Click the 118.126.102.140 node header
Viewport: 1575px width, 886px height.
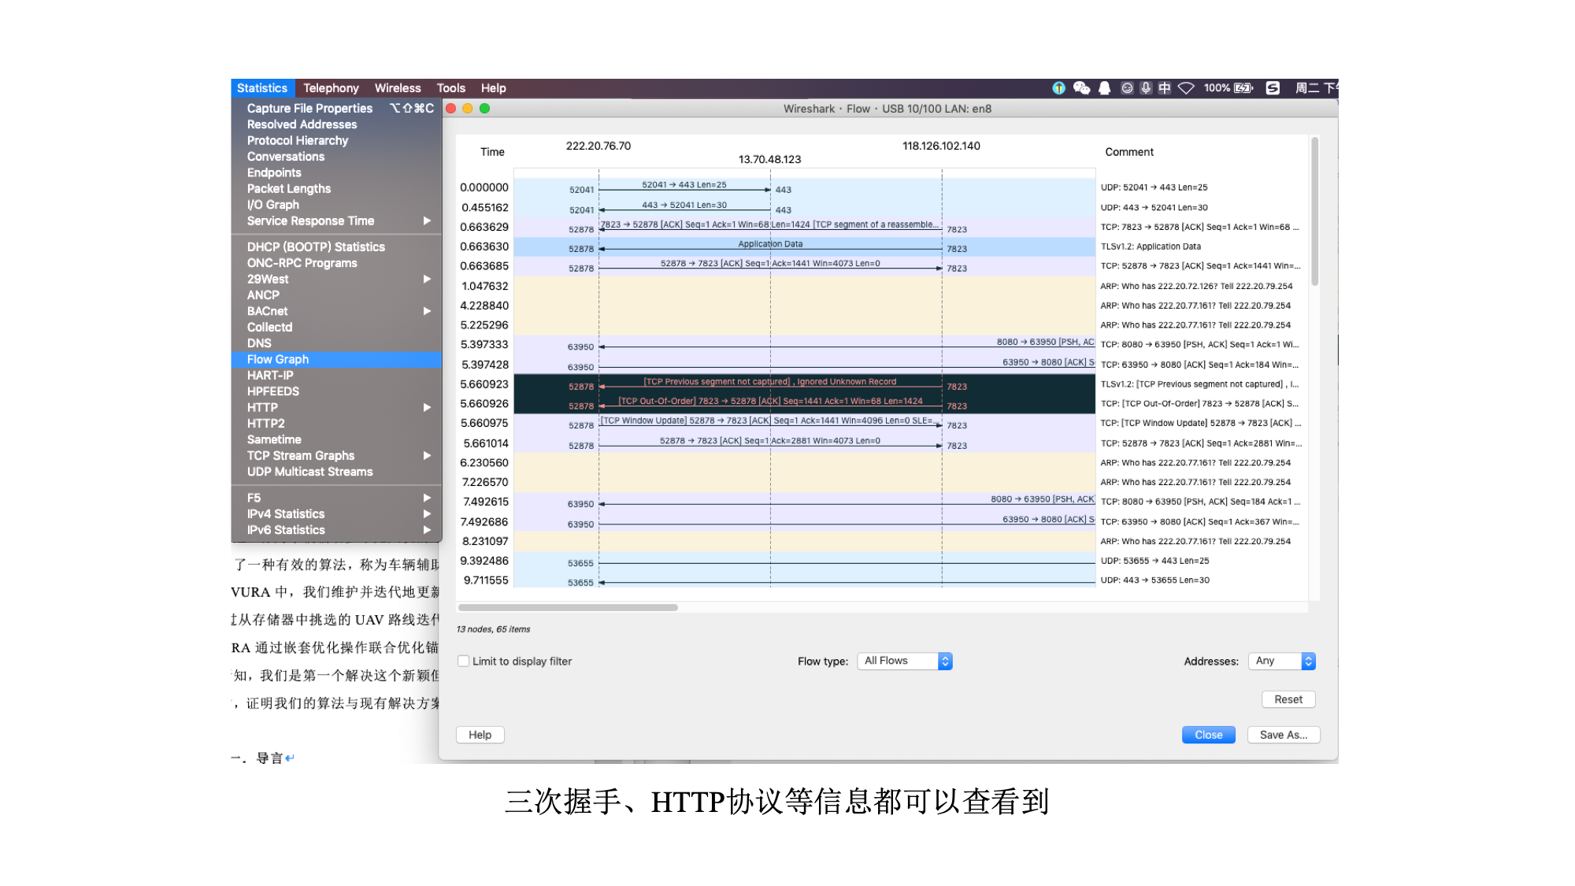pos(941,146)
